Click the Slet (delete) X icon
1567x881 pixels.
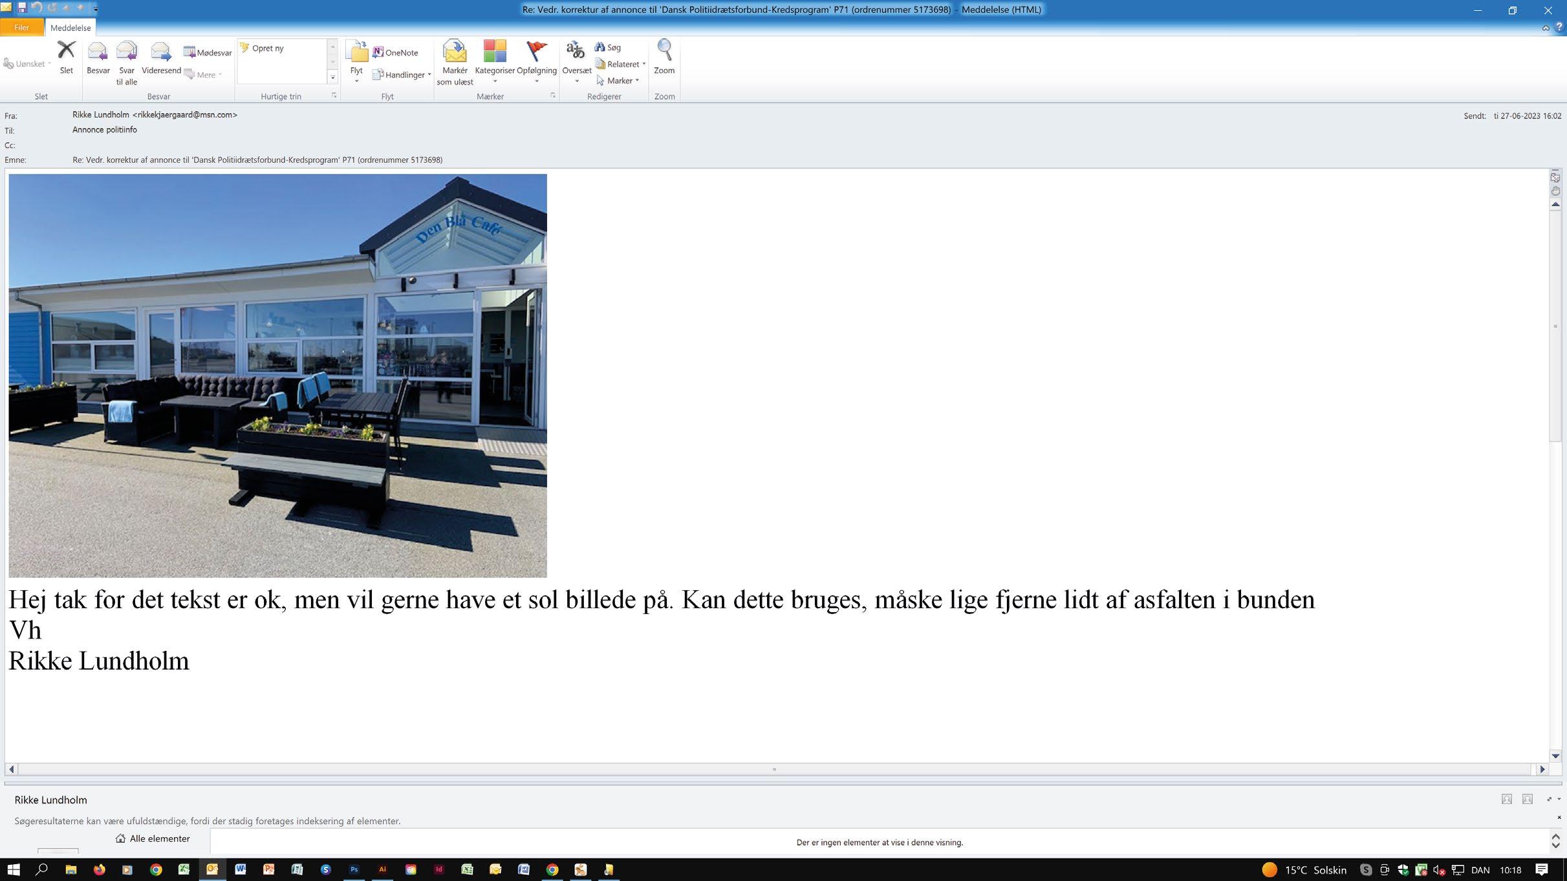click(66, 51)
